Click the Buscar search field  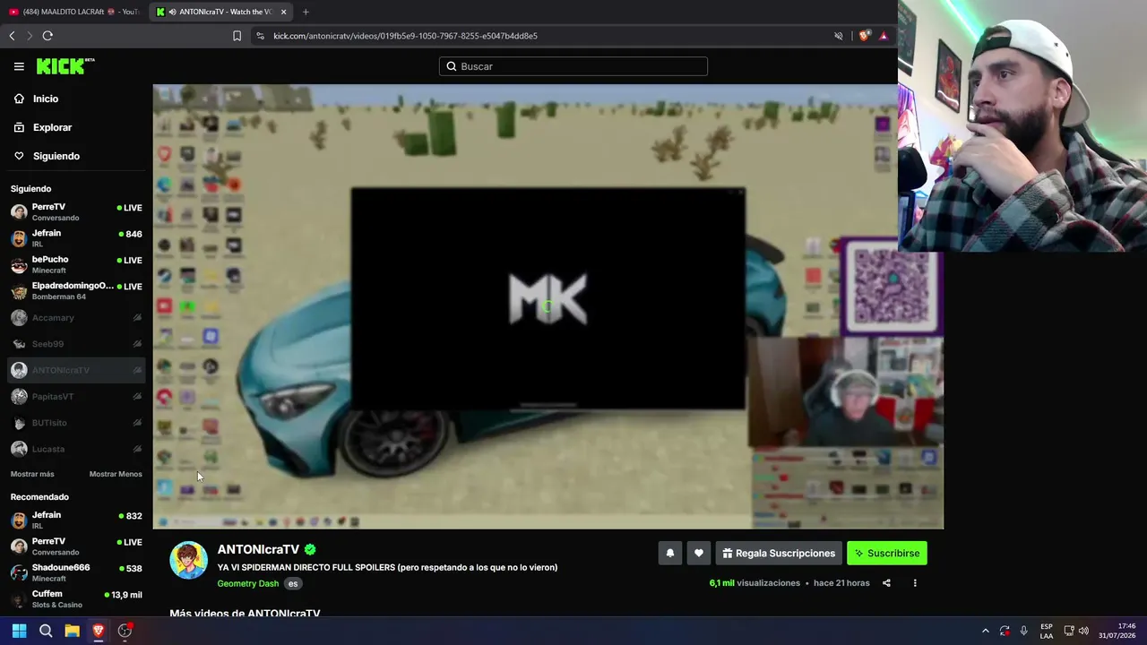coord(573,66)
